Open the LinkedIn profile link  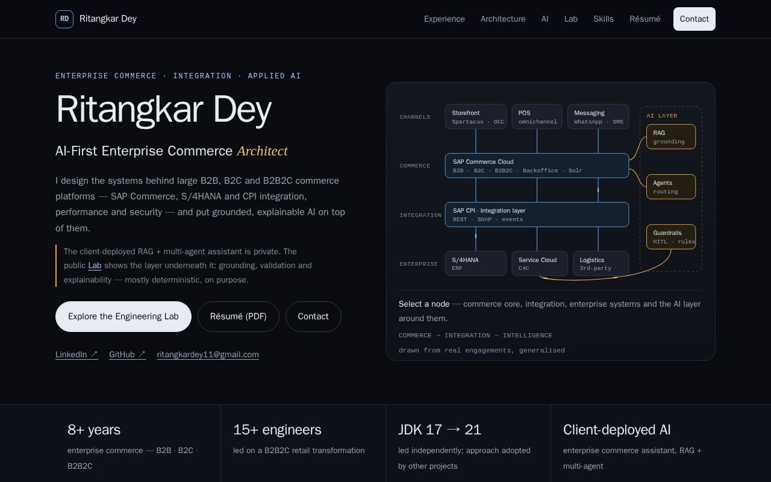click(x=76, y=354)
